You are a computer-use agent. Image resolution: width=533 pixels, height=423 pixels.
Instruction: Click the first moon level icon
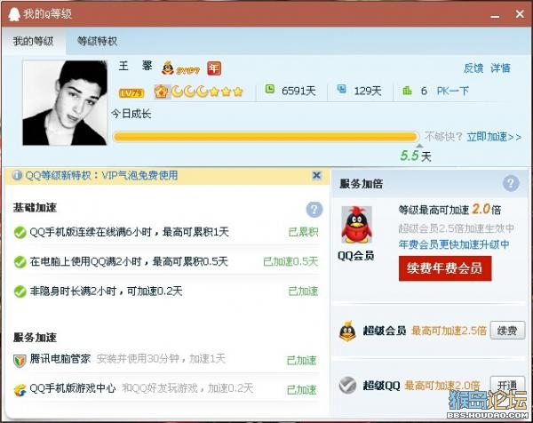tap(177, 92)
